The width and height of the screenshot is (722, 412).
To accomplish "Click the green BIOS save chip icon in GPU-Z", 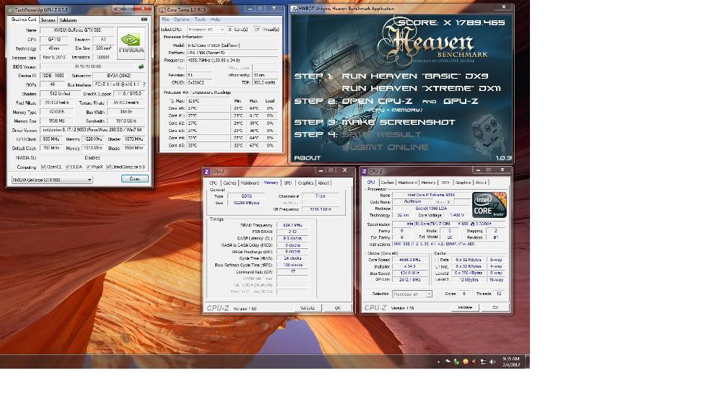I will click(142, 66).
